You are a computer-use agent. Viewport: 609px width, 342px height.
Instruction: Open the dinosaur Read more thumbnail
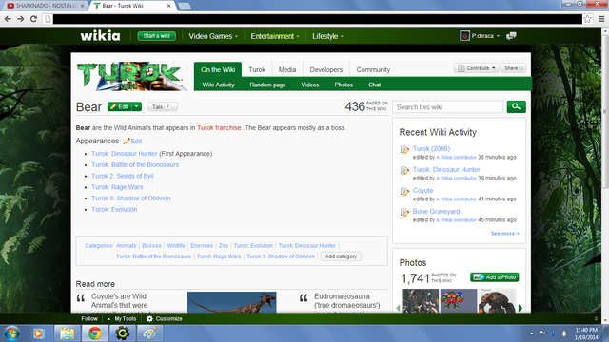tap(231, 302)
